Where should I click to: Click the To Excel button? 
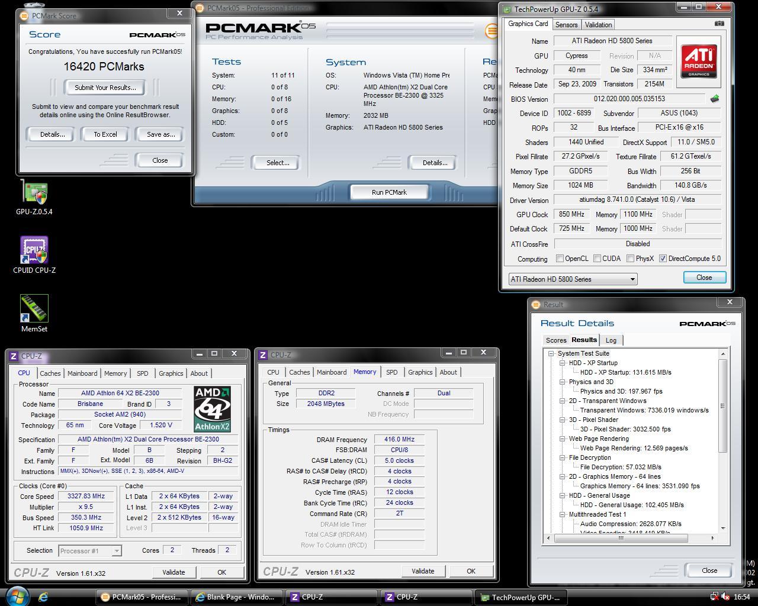105,134
